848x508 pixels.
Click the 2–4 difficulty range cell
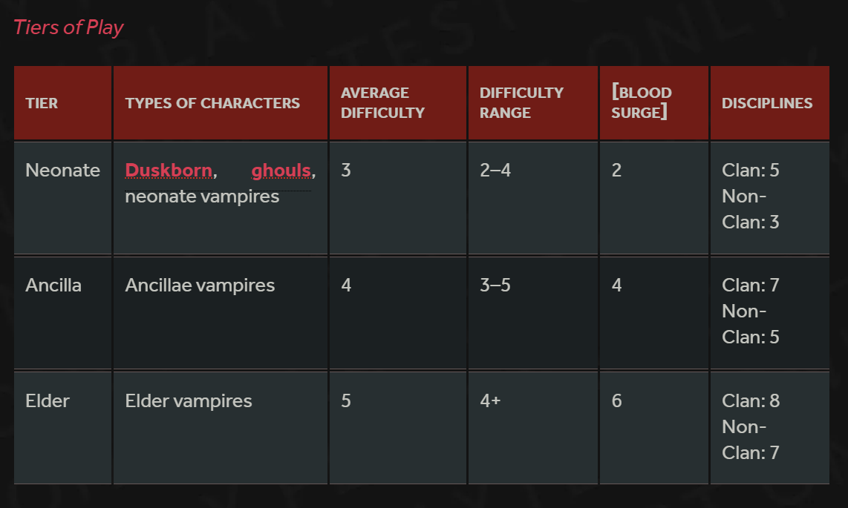click(x=532, y=197)
